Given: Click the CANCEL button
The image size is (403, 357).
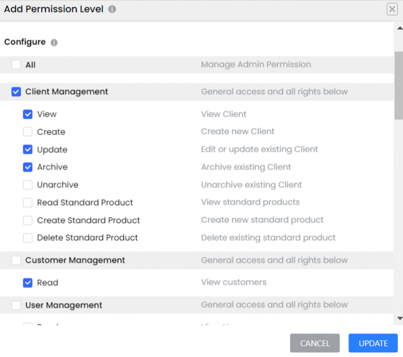Looking at the screenshot, I should click(315, 343).
